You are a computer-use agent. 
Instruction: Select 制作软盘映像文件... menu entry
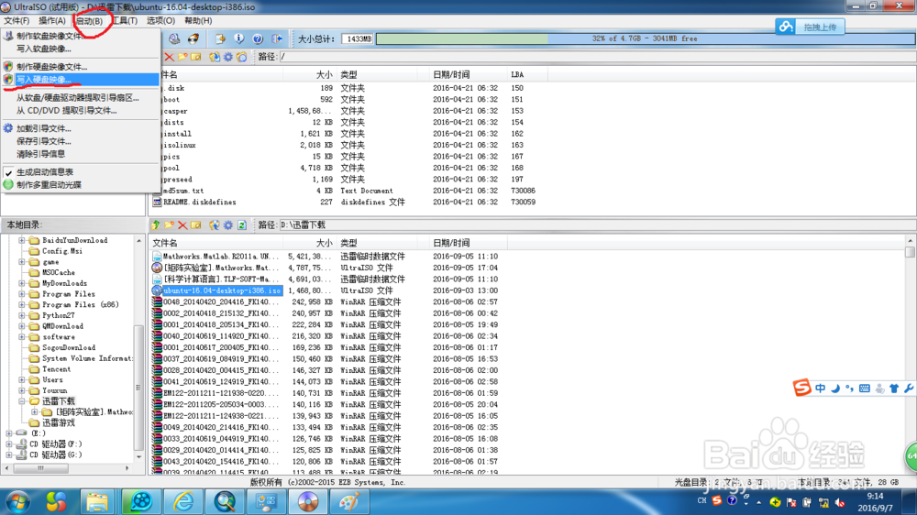[x=80, y=37]
